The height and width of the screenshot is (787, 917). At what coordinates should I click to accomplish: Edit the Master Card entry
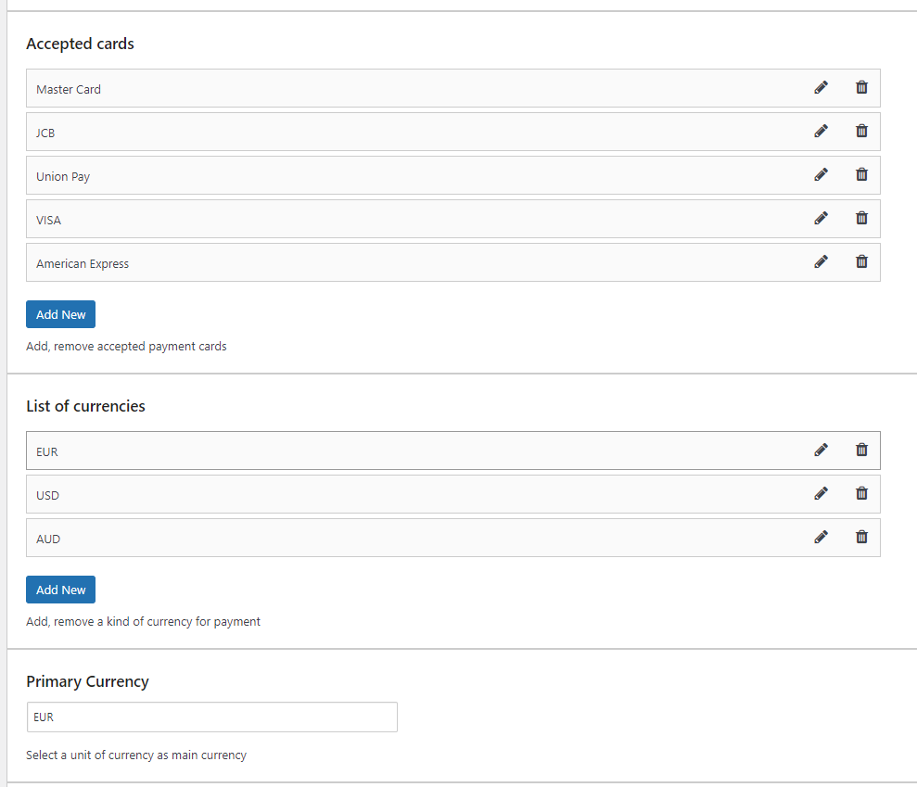[x=821, y=88]
